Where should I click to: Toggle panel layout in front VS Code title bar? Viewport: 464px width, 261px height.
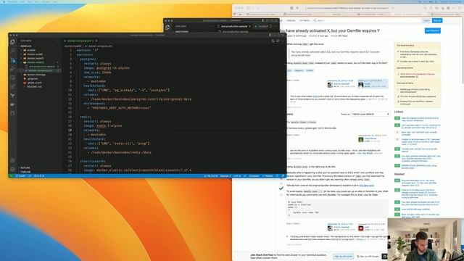point(275,35)
